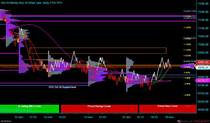Viewport: 210px width, 123px height.
Task: Click the +1.00% percent level label
Action: 187,50
